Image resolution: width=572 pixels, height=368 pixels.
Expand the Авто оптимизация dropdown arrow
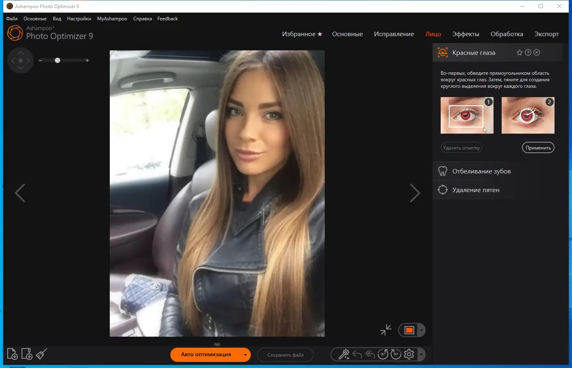click(x=246, y=355)
